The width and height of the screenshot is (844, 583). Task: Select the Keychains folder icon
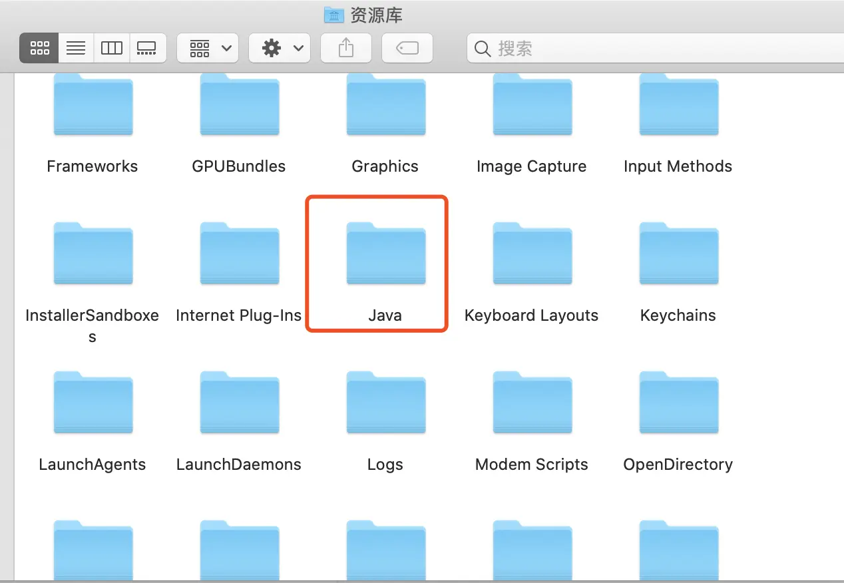[679, 254]
